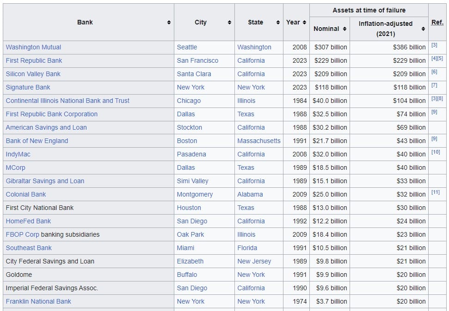Sort table by Year column arrows
The height and width of the screenshot is (311, 449).
click(x=304, y=22)
